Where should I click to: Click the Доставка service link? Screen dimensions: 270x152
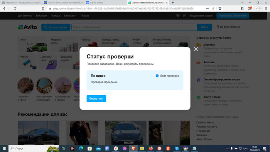pyautogui.click(x=209, y=45)
